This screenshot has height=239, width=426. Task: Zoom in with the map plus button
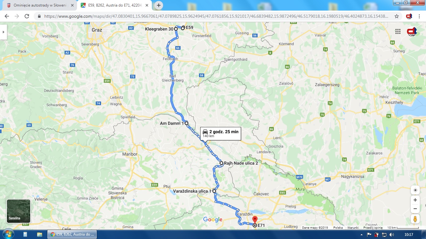415,200
